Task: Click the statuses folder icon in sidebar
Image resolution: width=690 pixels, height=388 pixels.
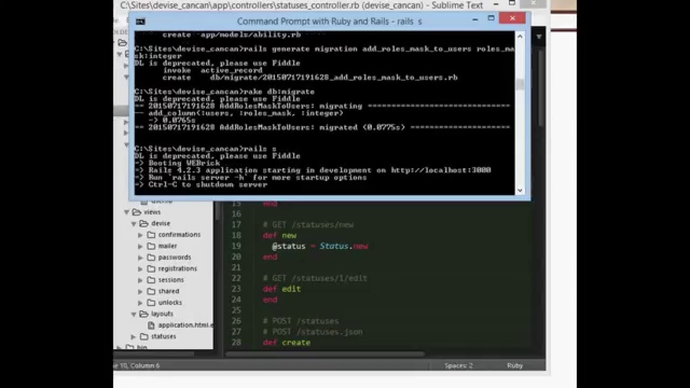Action: [144, 337]
